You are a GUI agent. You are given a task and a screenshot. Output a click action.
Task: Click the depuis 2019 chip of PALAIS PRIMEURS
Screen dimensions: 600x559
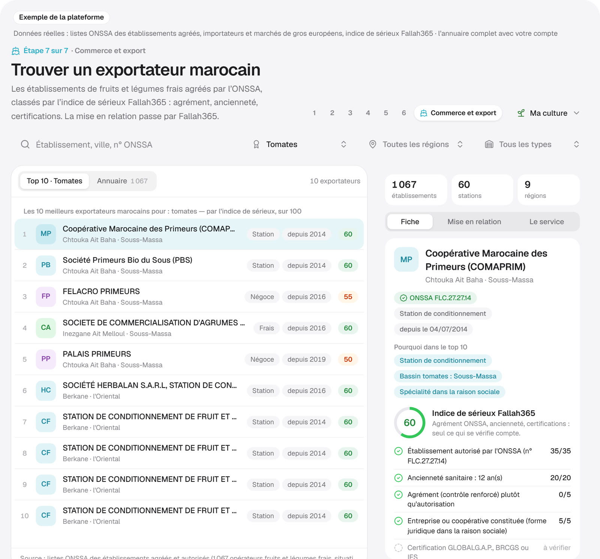coord(306,359)
